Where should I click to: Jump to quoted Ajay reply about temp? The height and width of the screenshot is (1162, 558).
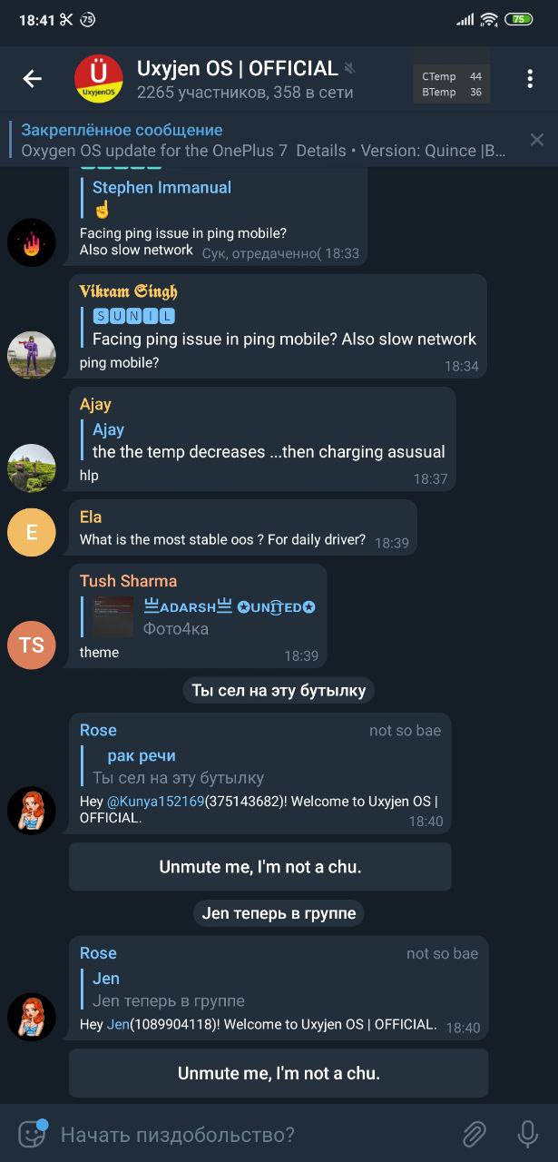pyautogui.click(x=268, y=440)
